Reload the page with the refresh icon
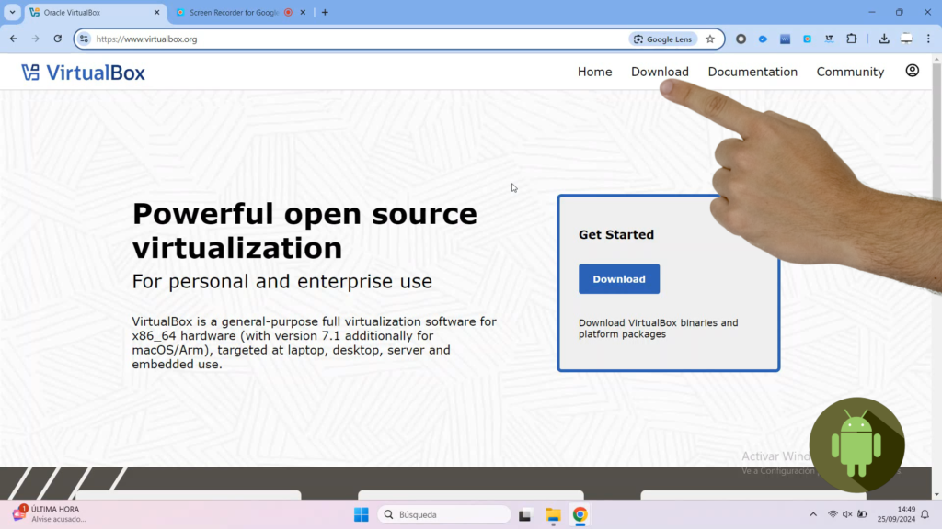The height and width of the screenshot is (529, 942). [58, 39]
